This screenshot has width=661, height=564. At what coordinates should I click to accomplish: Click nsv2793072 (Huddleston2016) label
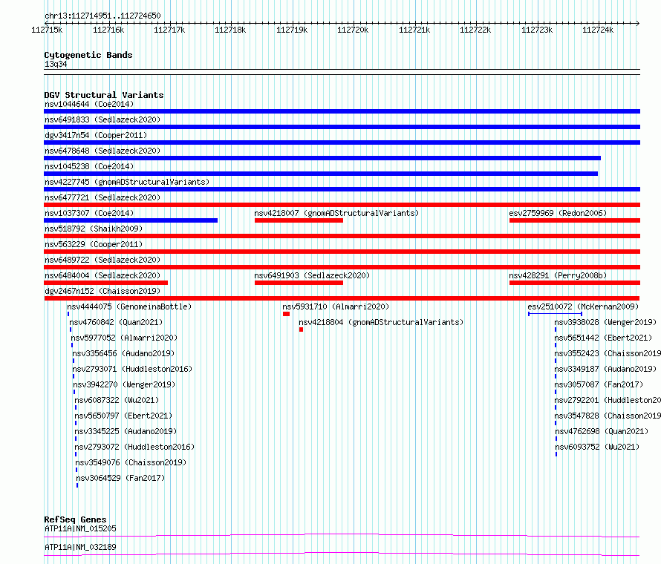coord(134,447)
